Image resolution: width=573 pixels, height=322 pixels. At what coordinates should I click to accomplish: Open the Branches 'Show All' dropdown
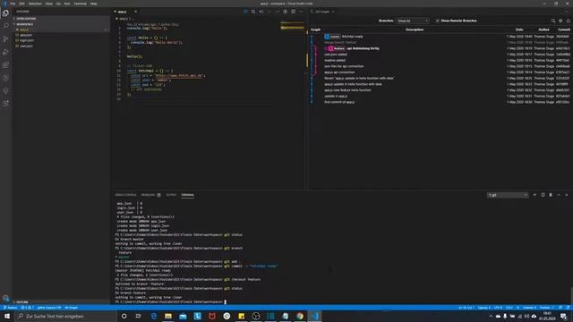412,21
